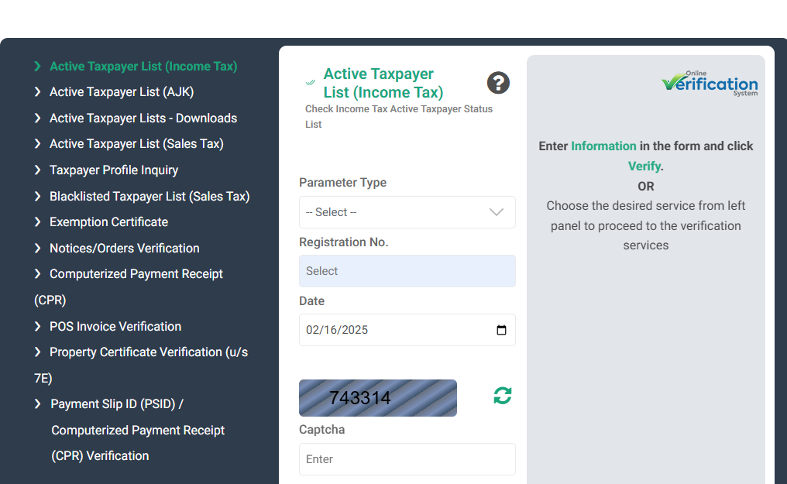Click the help question mark icon
787x484 pixels.
click(498, 83)
